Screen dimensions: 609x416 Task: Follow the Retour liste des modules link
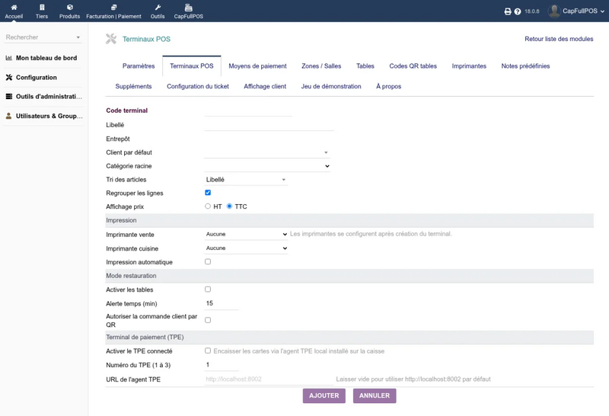coord(559,39)
